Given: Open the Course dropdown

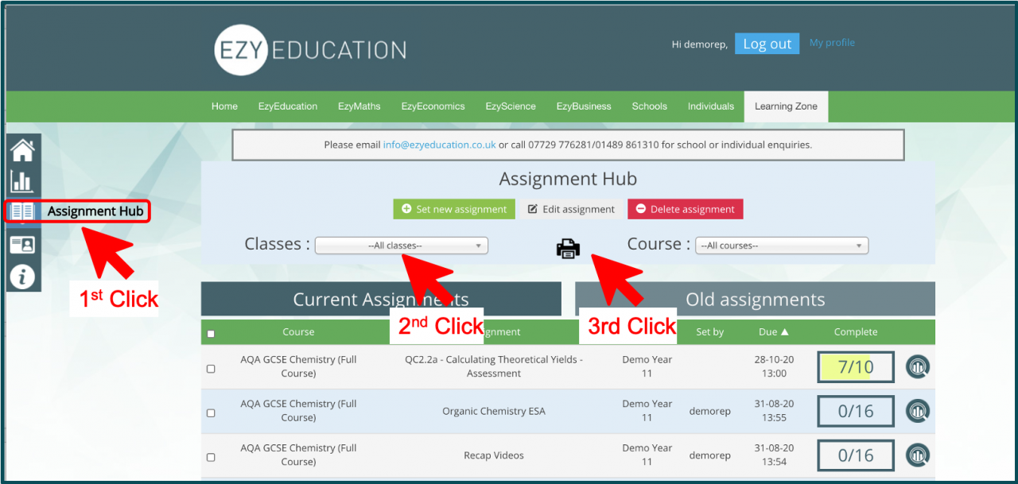Looking at the screenshot, I should [782, 246].
